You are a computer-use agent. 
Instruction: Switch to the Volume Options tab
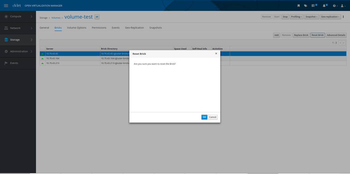click(x=77, y=28)
